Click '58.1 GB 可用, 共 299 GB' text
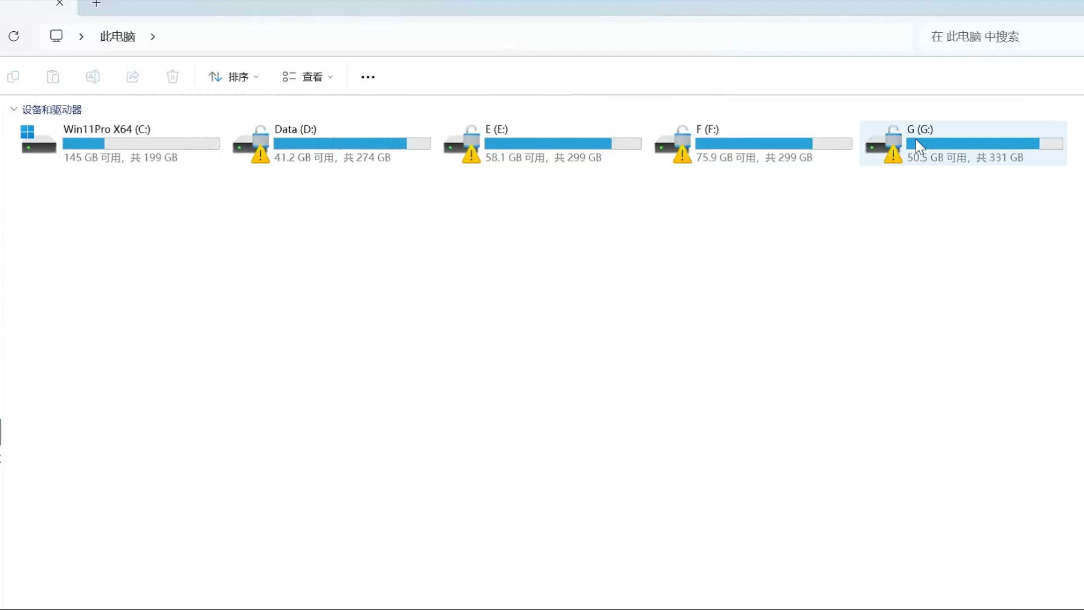The width and height of the screenshot is (1084, 610). point(543,158)
